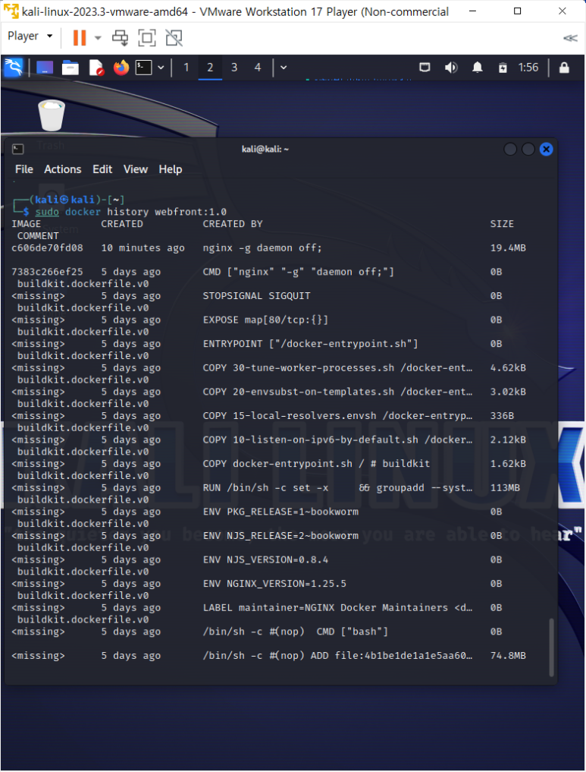Screen dimensions: 586x772
Task: Switch to workspace 3
Action: coord(234,68)
